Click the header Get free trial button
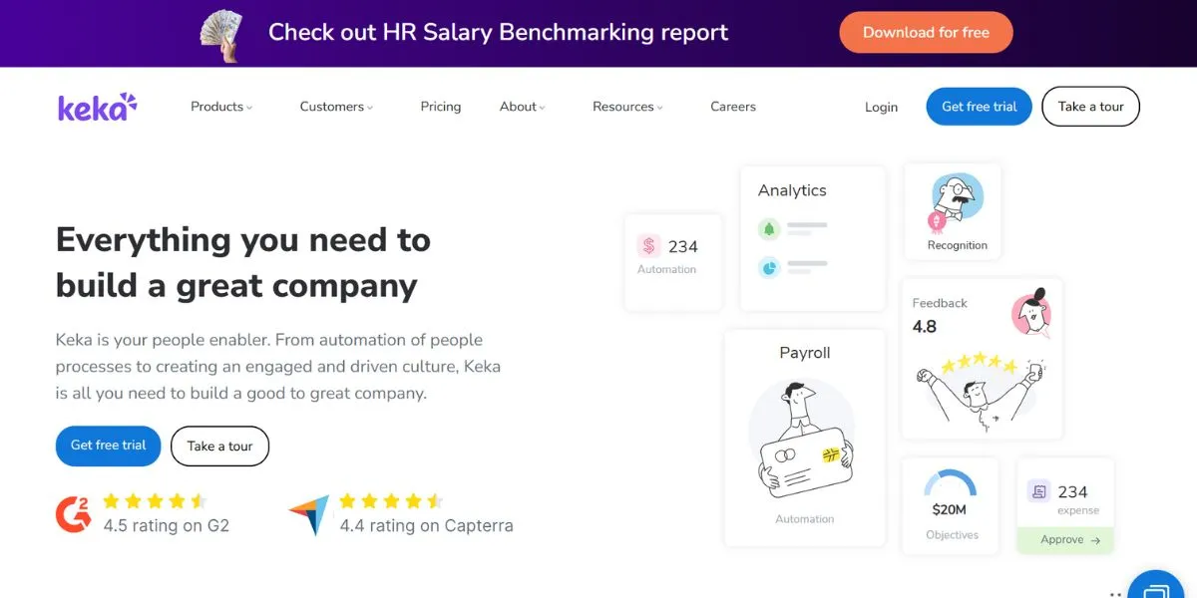Viewport: 1197px width, 598px height. point(979,107)
